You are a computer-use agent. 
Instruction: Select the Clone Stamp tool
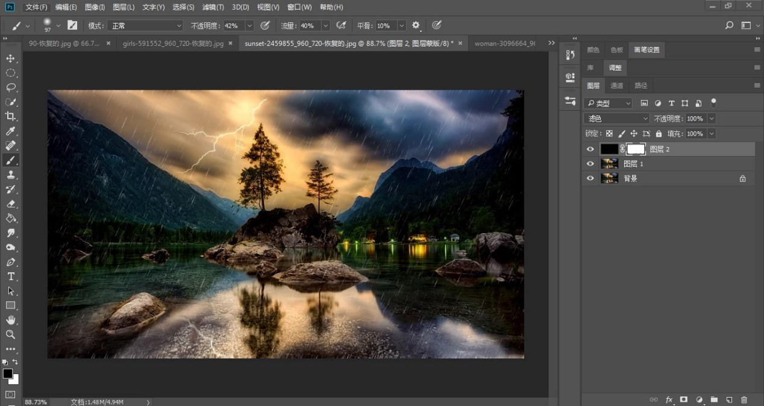[10, 175]
